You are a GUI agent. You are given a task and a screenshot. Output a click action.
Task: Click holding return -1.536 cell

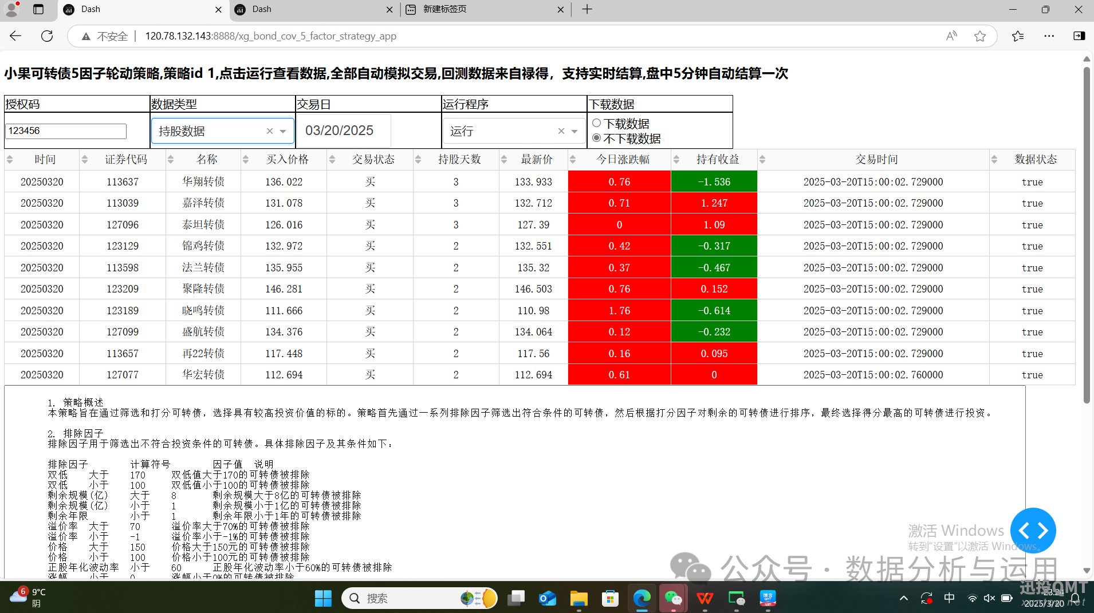(714, 181)
